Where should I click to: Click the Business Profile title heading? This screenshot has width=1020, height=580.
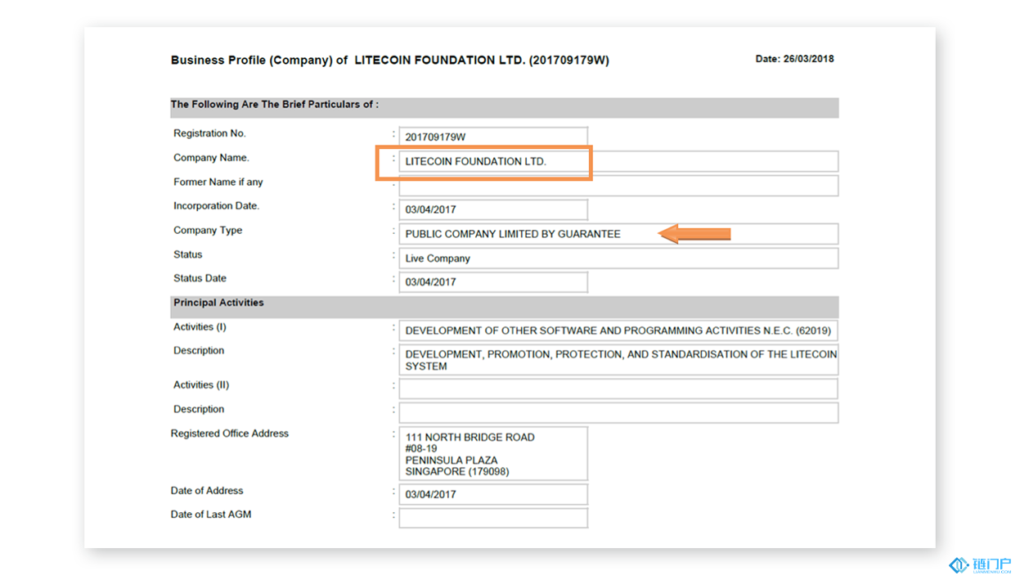pyautogui.click(x=389, y=61)
